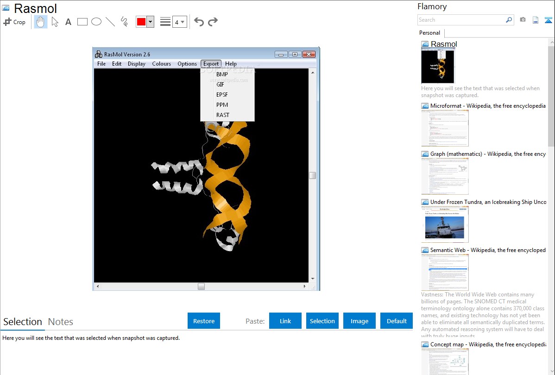Select the straight line tool
555x375 pixels.
pyautogui.click(x=110, y=22)
